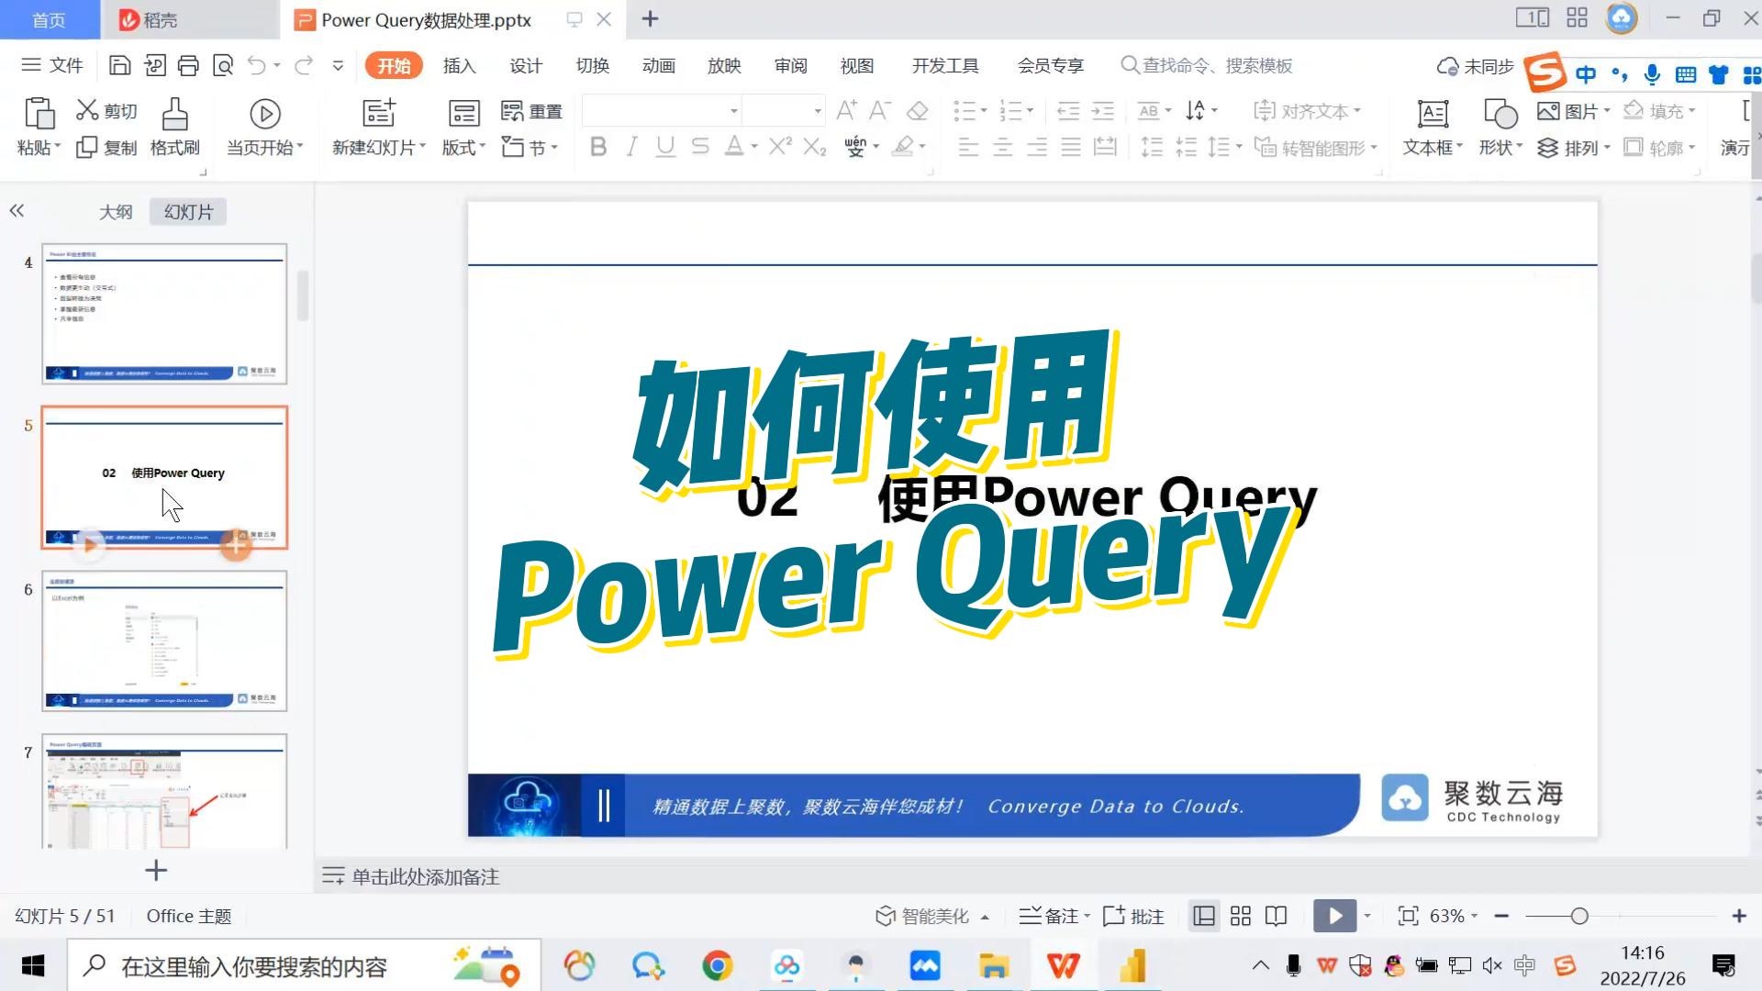The image size is (1762, 991).
Task: Select slide 6 thumbnail in the pane
Action: pos(165,640)
